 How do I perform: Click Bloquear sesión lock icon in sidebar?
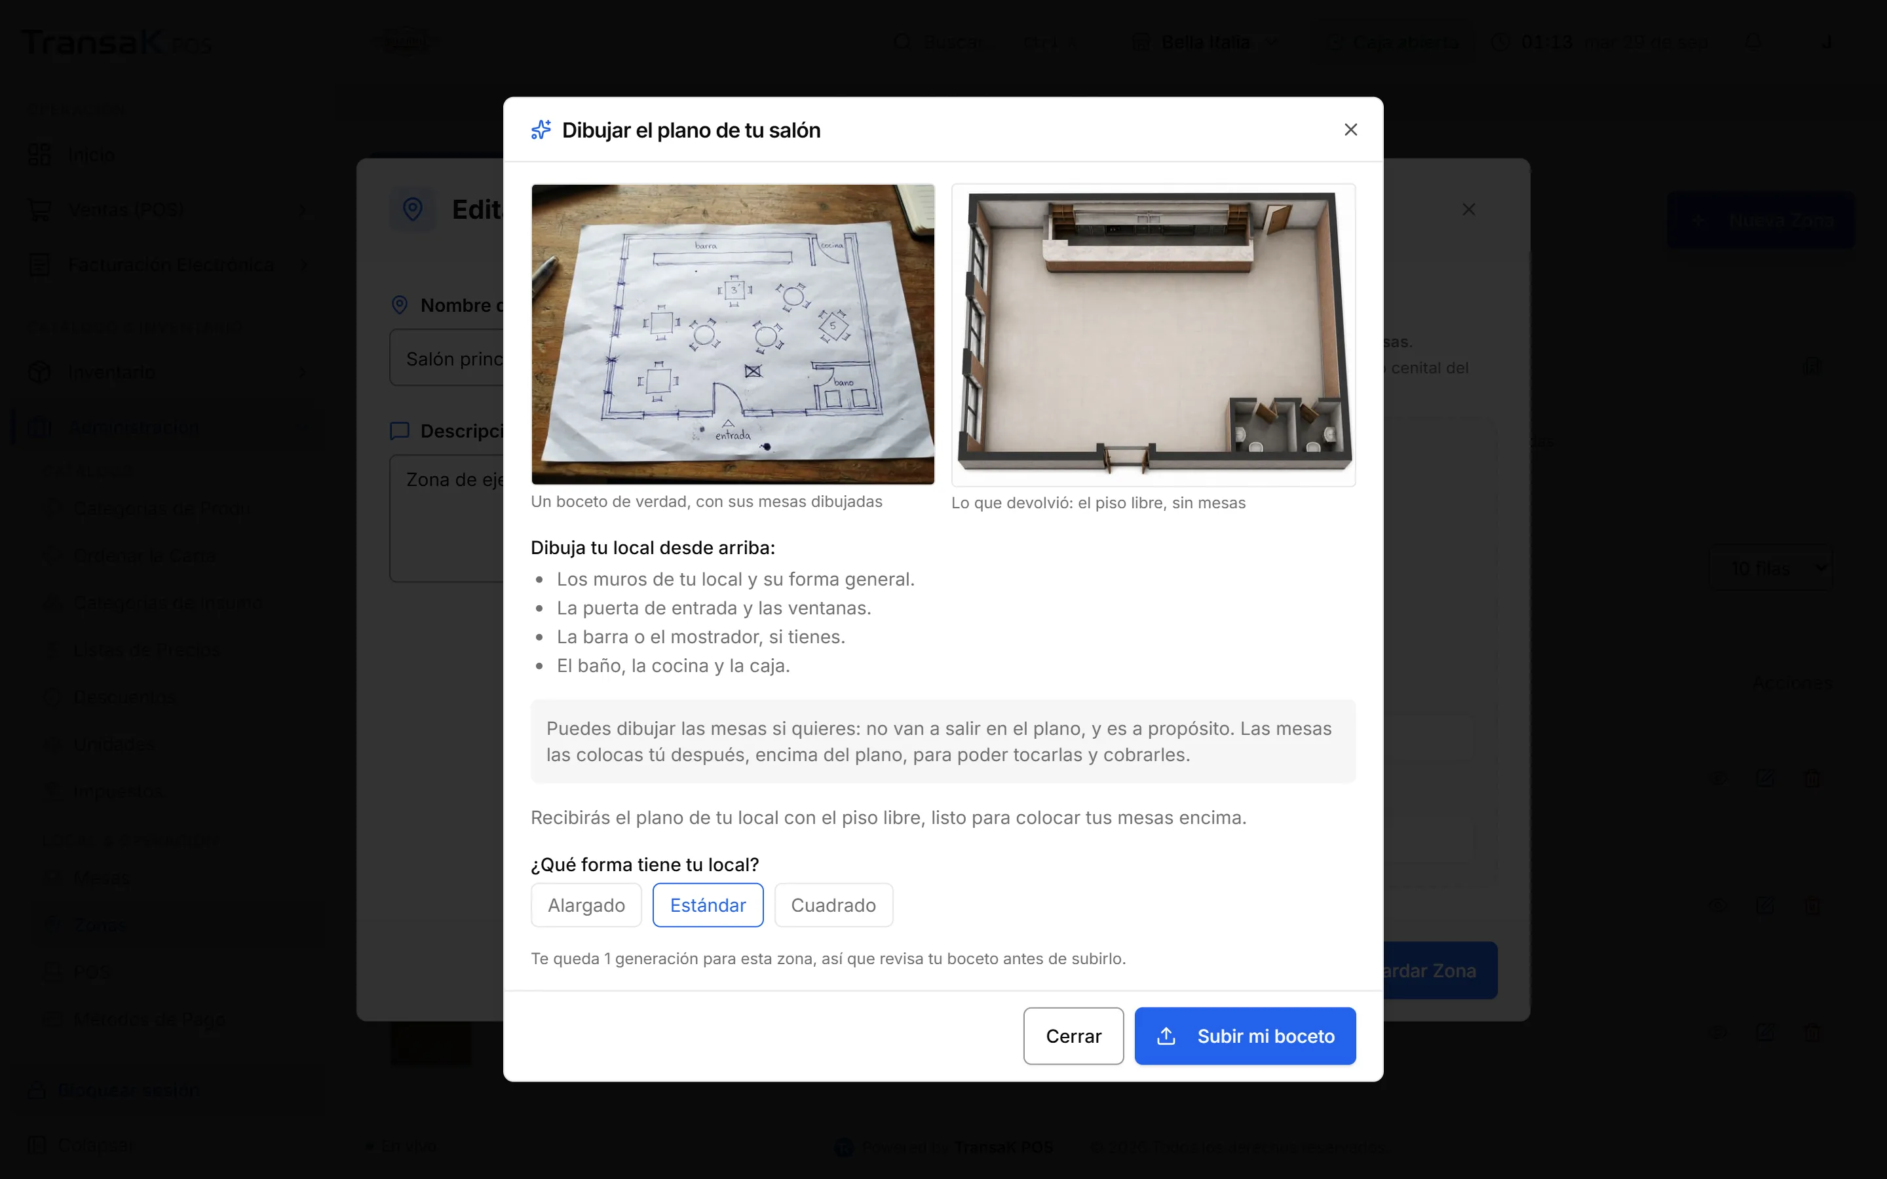click(36, 1090)
